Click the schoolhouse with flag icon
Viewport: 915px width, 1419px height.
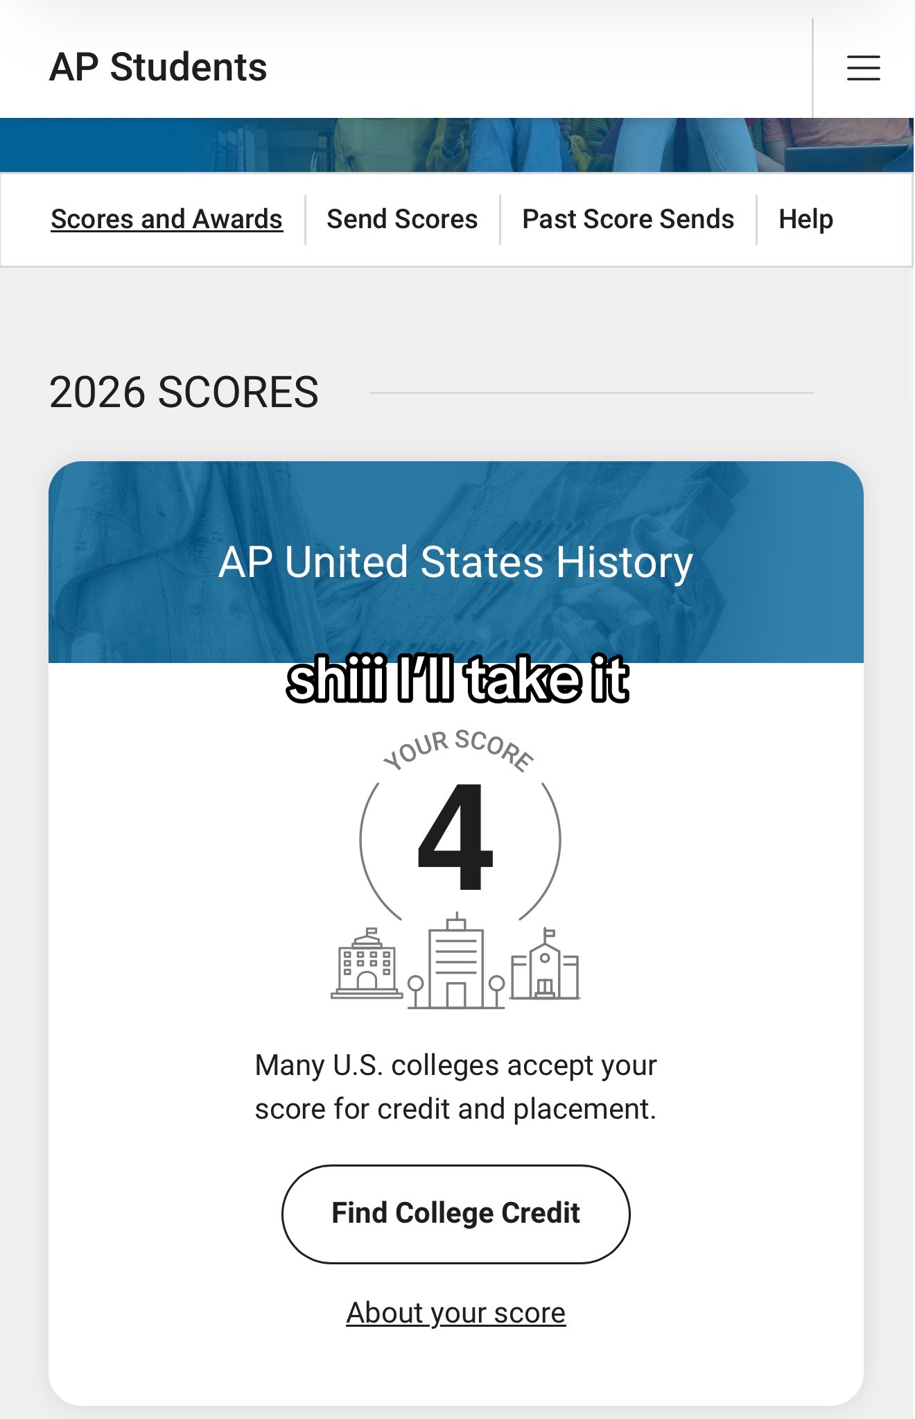(x=545, y=964)
